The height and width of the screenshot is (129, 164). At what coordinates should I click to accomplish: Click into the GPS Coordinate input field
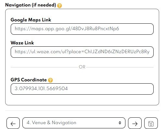coord(82,89)
